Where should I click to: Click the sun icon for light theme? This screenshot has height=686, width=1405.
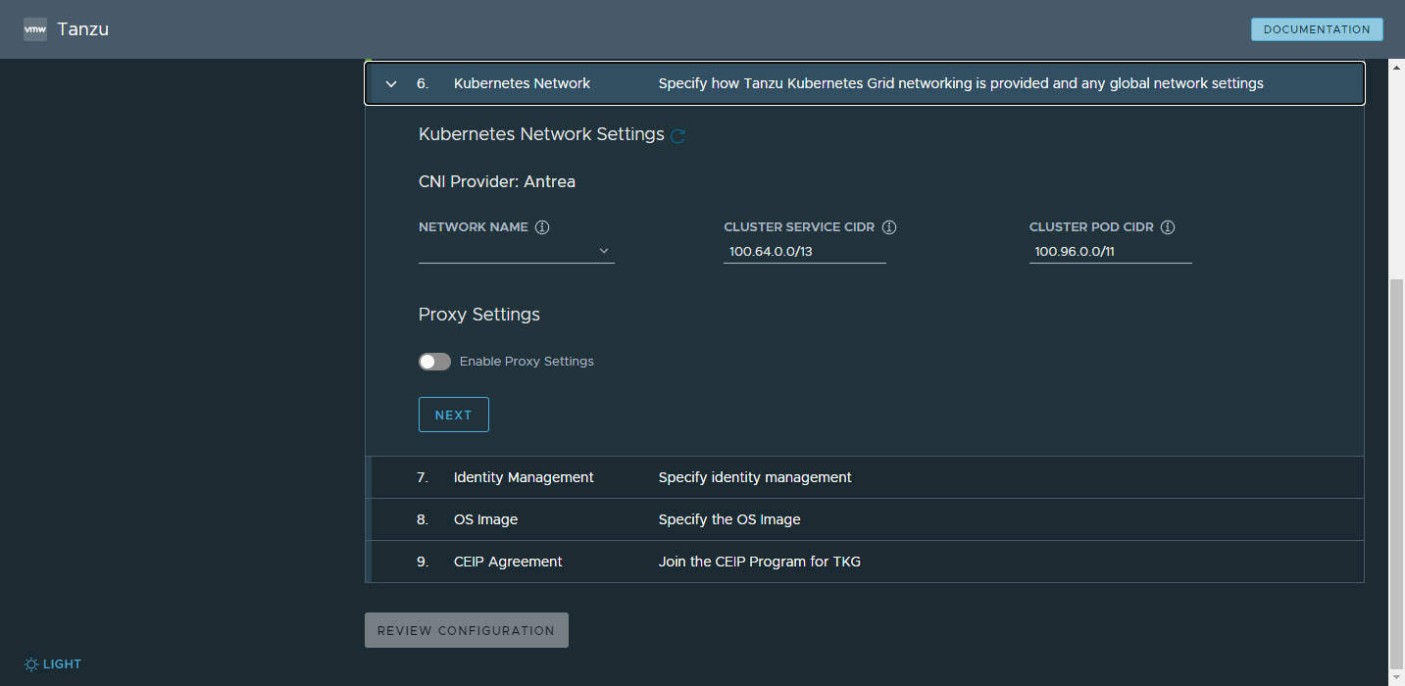click(31, 664)
